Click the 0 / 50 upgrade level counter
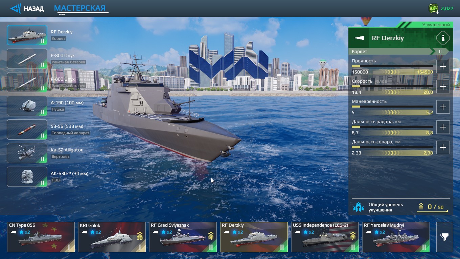Image resolution: width=460 pixels, height=259 pixels. [x=432, y=207]
